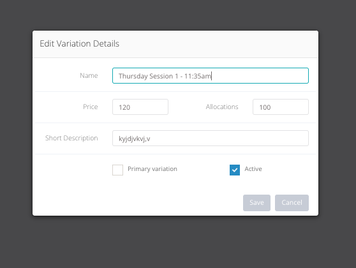The height and width of the screenshot is (268, 356).
Task: Enable the Primary variation checkbox
Action: (x=117, y=170)
